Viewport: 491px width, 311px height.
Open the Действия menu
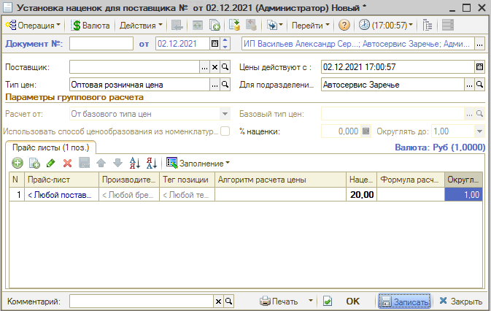141,25
